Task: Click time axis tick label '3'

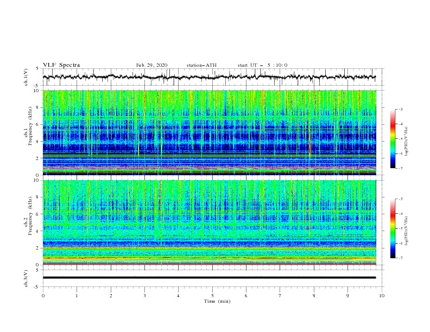Action: (144, 296)
